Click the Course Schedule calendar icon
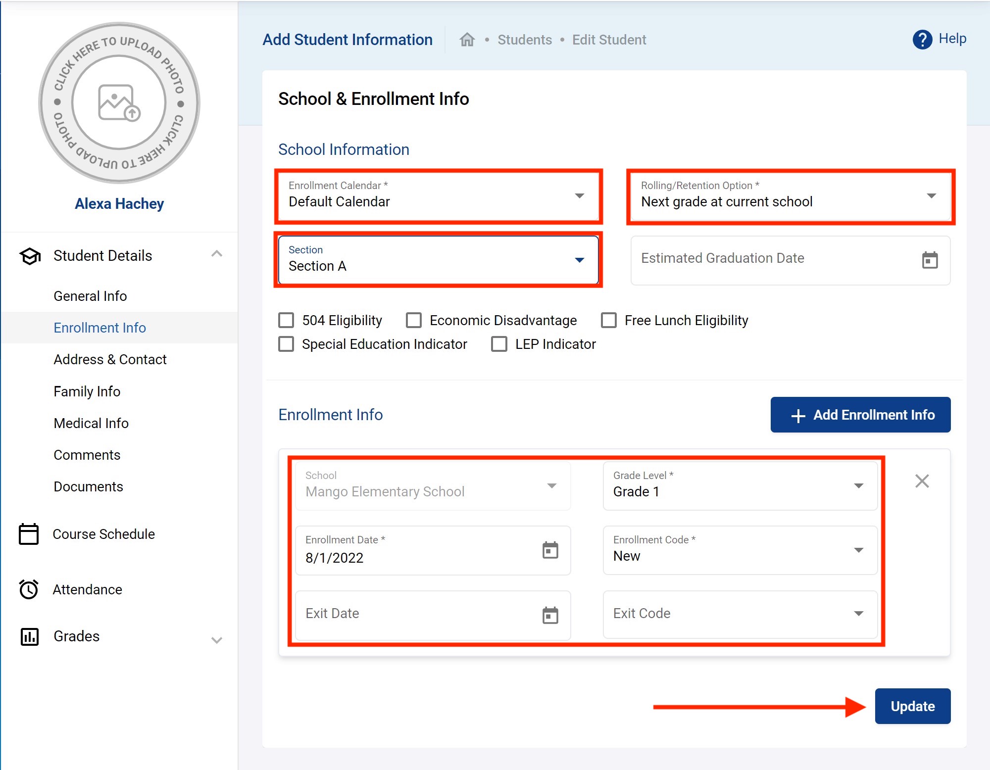The width and height of the screenshot is (990, 770). pos(29,534)
